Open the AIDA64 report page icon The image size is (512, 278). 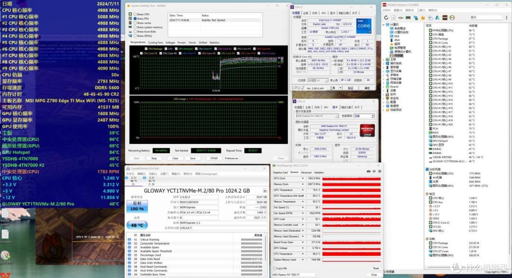(393, 18)
